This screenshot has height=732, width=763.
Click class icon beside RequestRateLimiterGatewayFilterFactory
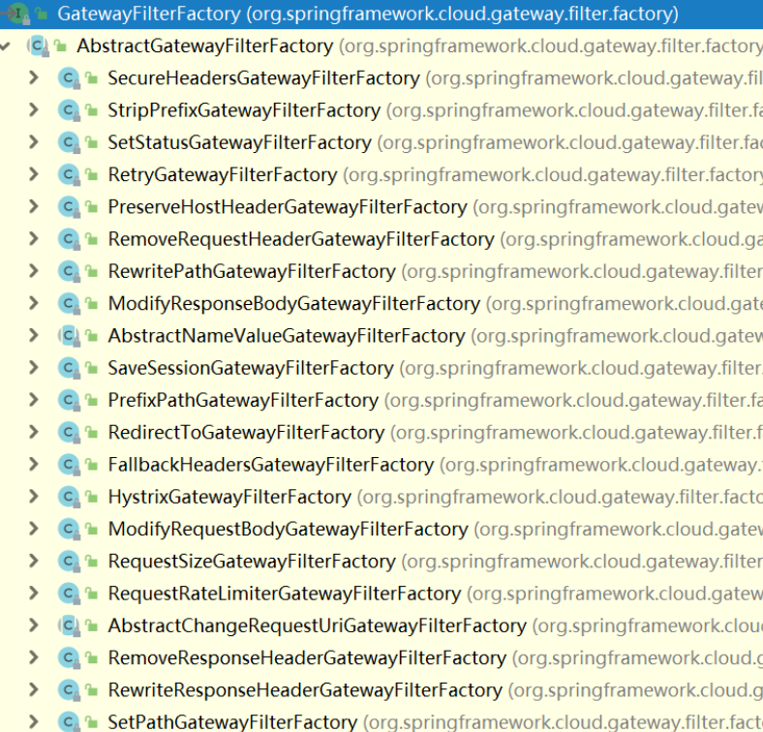[x=69, y=594]
